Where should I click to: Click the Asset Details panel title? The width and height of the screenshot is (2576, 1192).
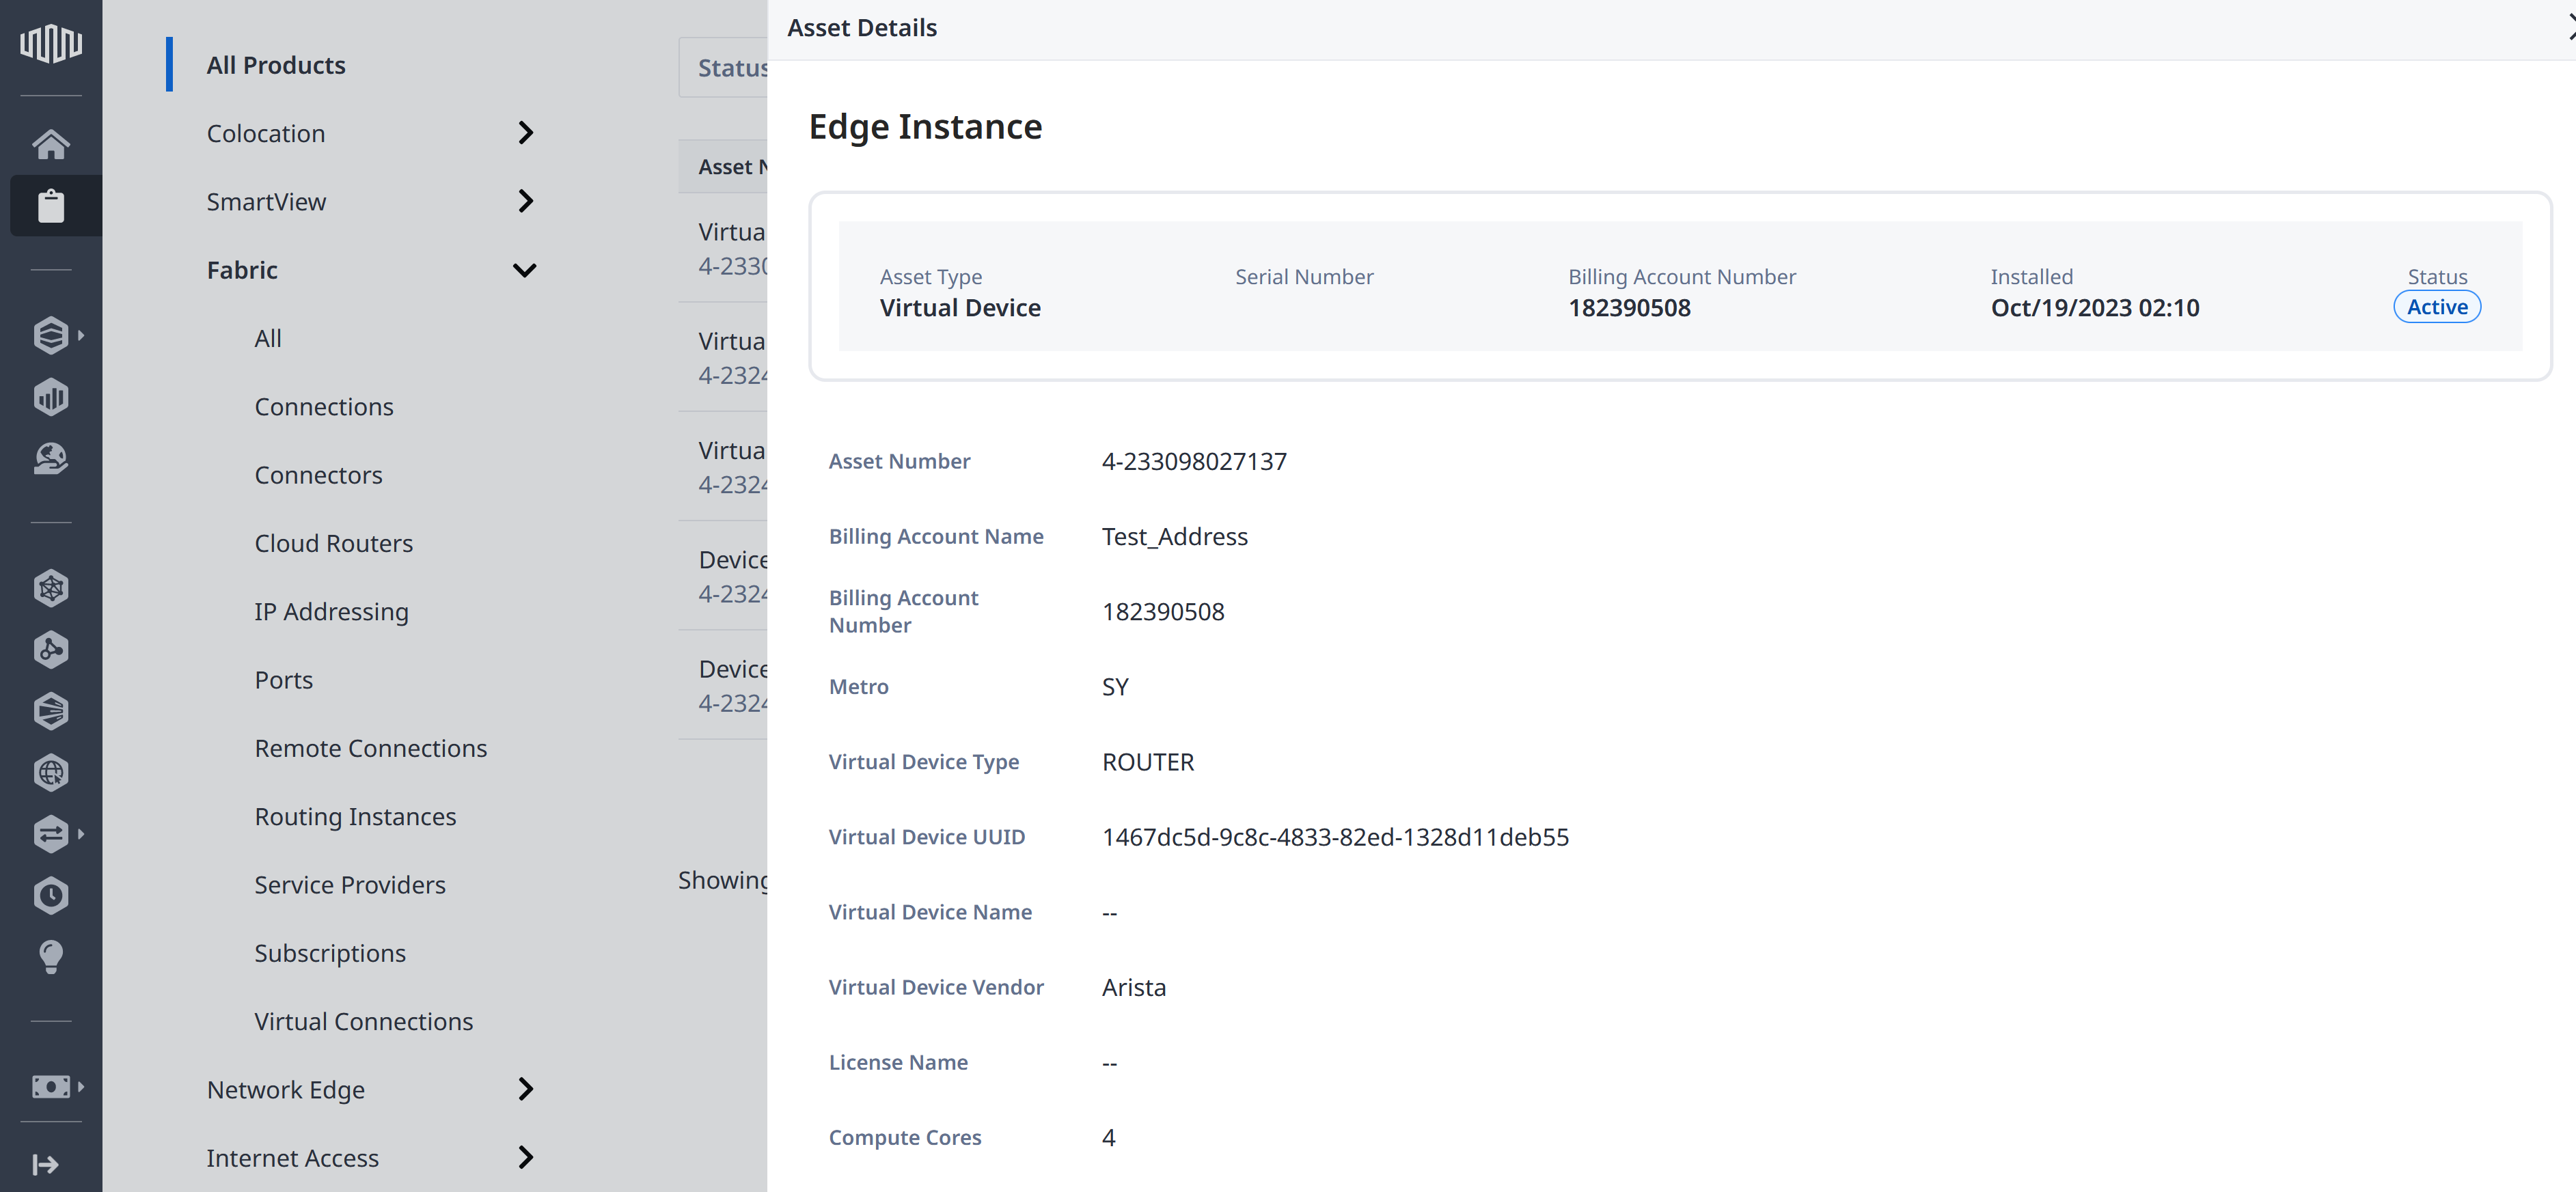coord(862,28)
